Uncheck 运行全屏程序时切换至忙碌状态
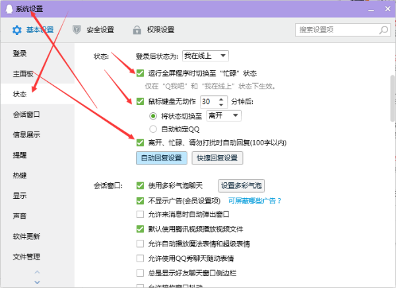 (140, 73)
